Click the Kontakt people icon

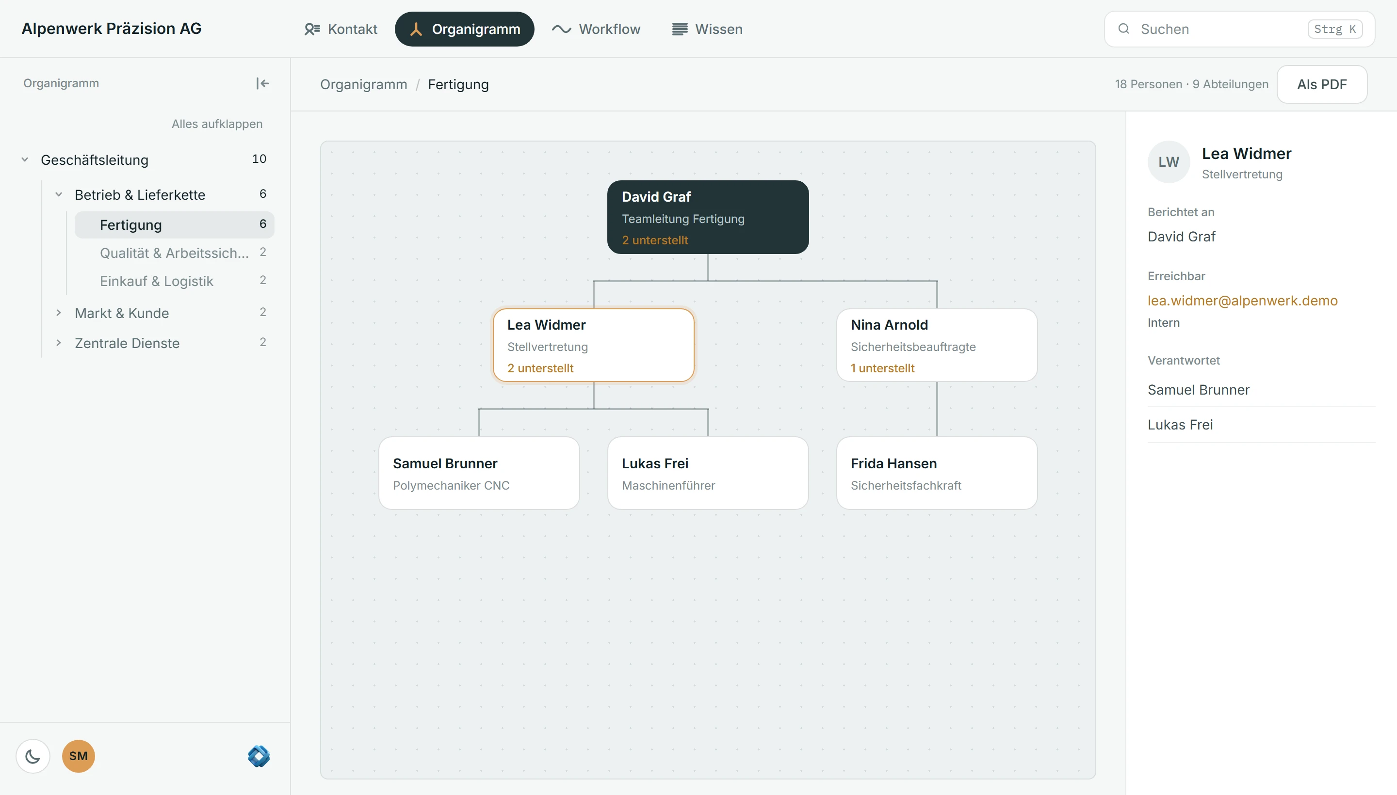point(312,29)
